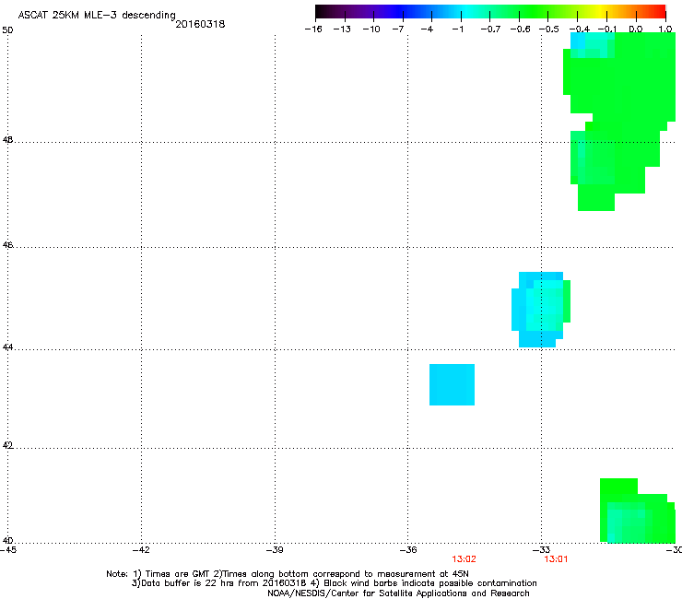Click the red swath time '13:01'
The height and width of the screenshot is (599, 682).
[x=556, y=559]
